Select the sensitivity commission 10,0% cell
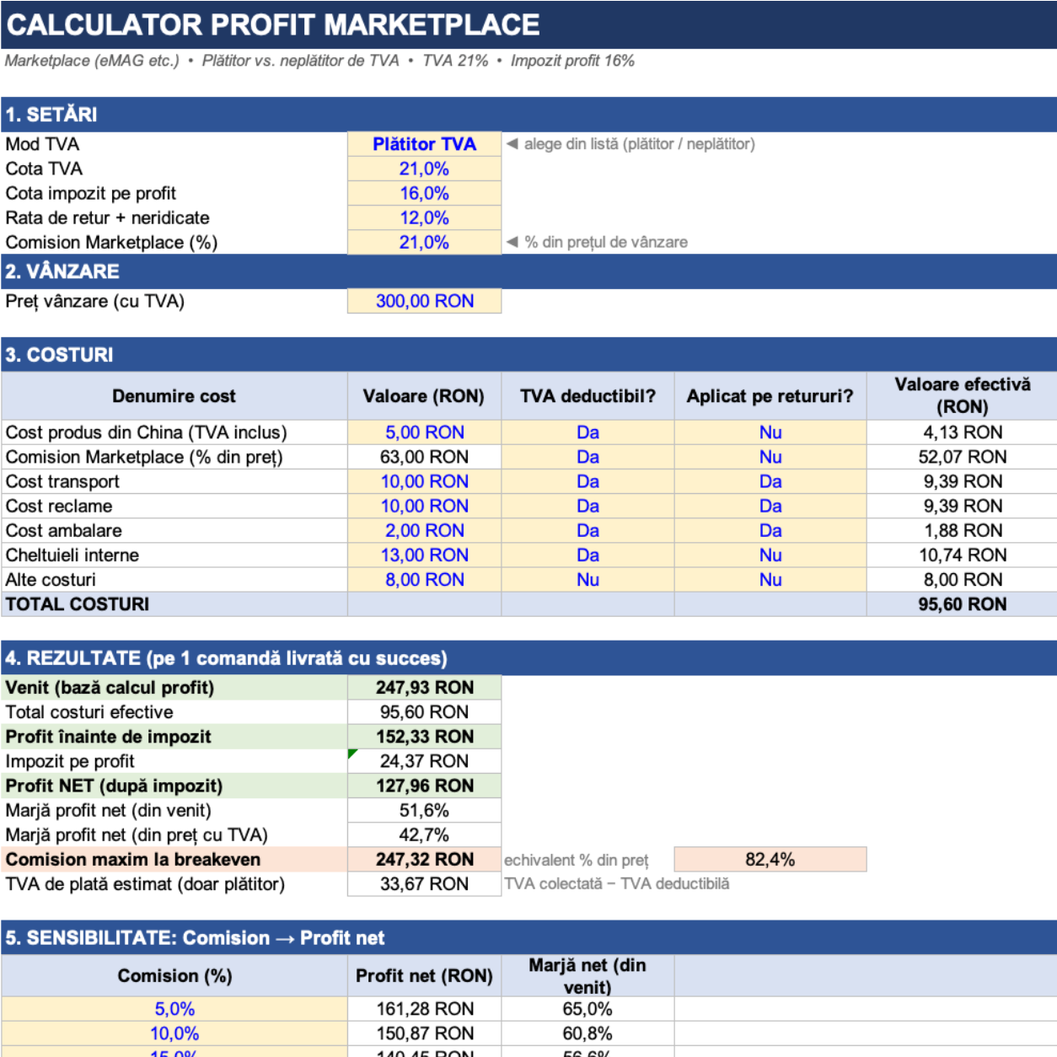1057x1057 pixels. 174,1033
